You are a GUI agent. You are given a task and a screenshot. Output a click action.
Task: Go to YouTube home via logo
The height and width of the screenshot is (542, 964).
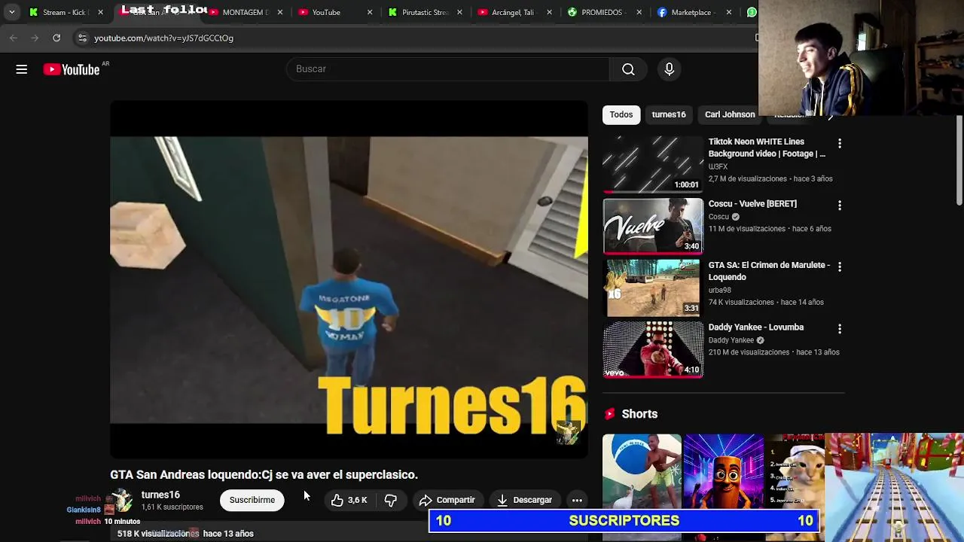tap(72, 69)
